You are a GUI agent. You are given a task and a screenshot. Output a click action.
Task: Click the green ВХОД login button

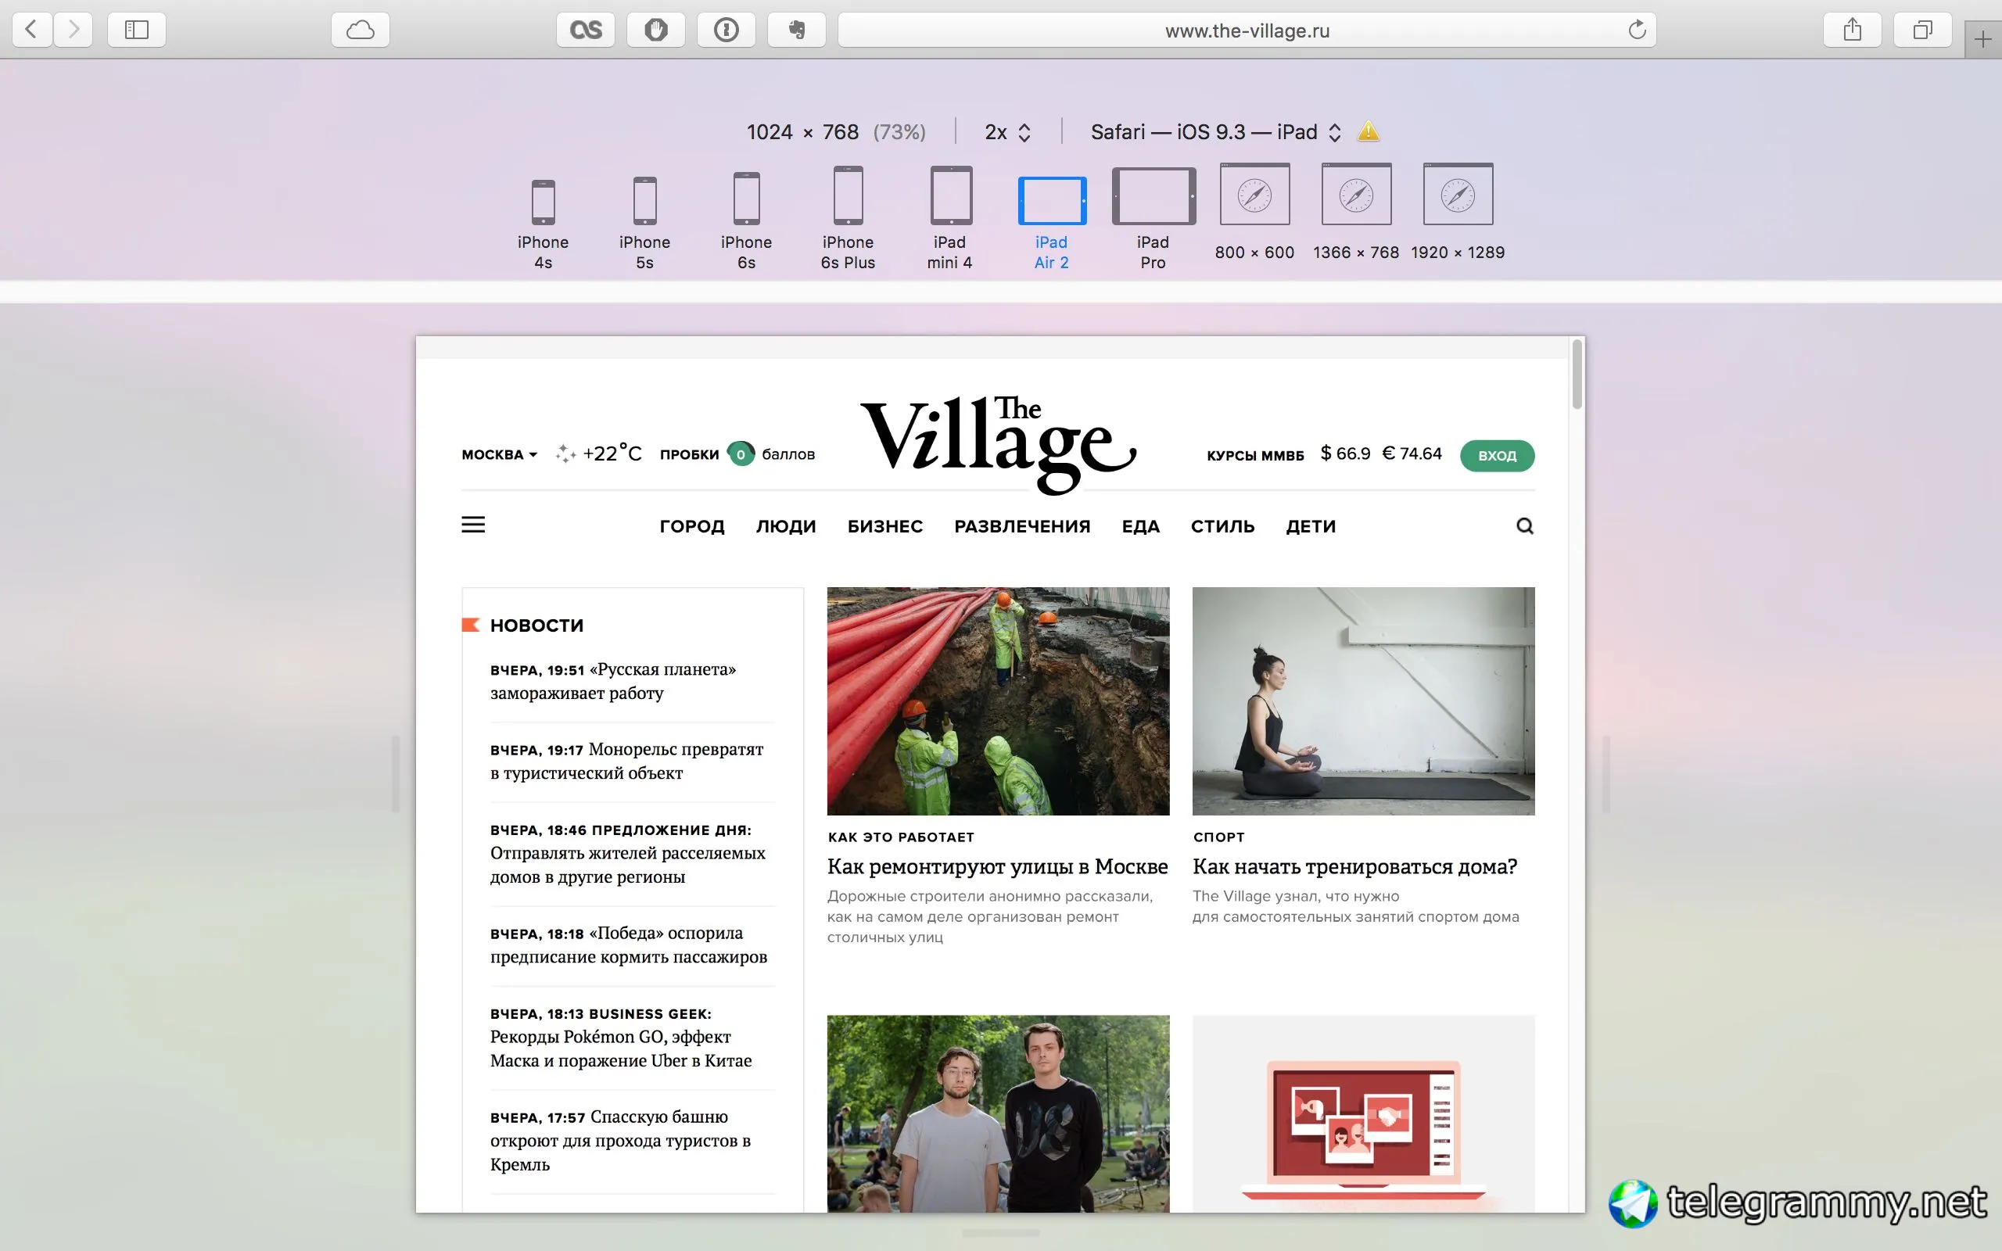1497,456
